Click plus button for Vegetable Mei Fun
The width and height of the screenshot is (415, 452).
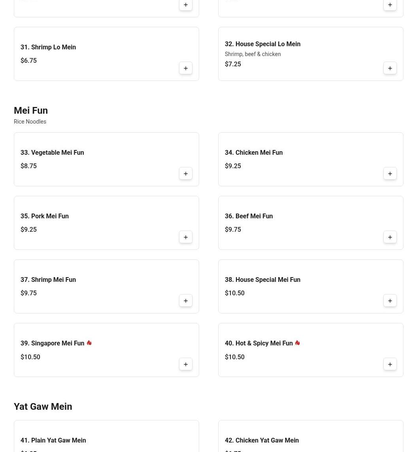click(186, 174)
